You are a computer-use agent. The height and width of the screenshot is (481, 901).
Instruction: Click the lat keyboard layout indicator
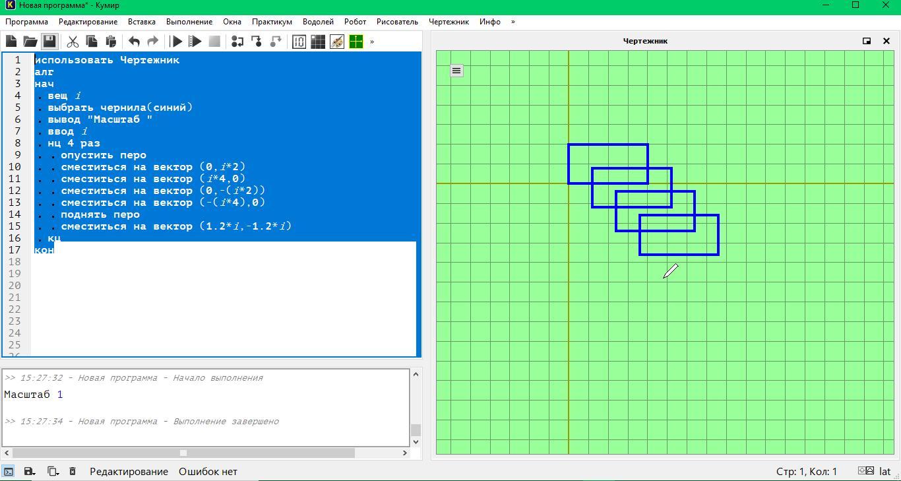pyautogui.click(x=885, y=471)
